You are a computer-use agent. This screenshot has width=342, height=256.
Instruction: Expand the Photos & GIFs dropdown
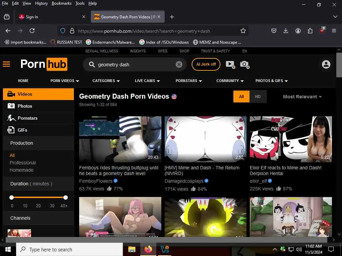coord(272,81)
